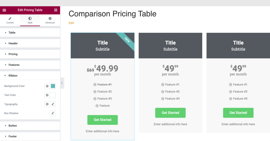This screenshot has height=141, width=270.
Task: Open the hamburger menu in Elementor header
Action: pos(4,10)
